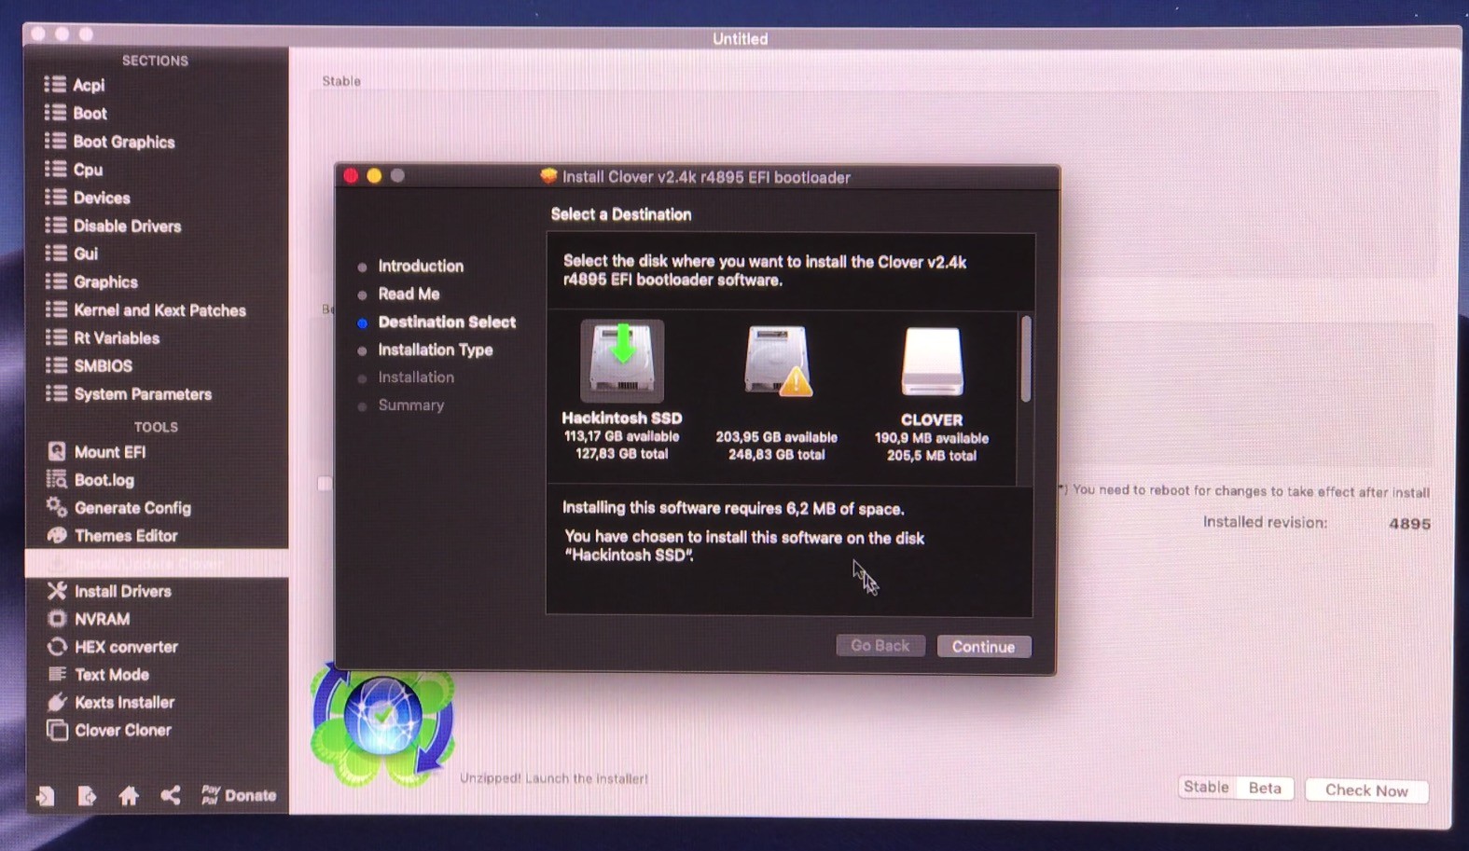Click the share icon in bottom toolbar
1469x851 pixels.
tap(170, 796)
